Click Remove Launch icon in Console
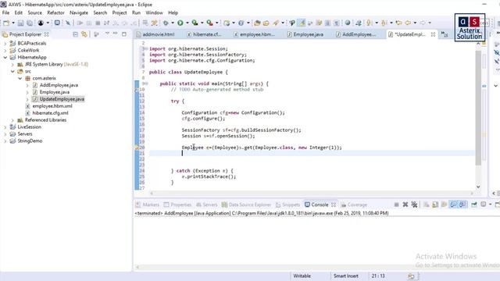Screen dimensions: 500x281 click(x=405, y=205)
